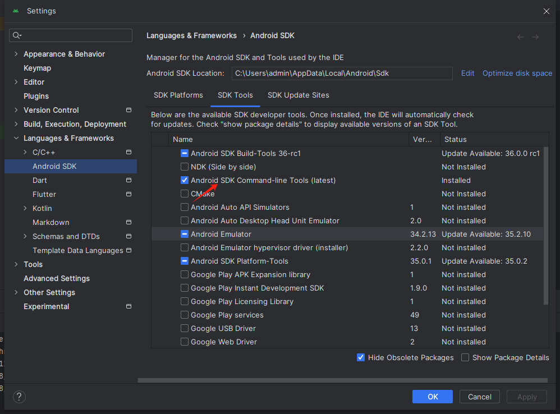Uncheck Android SDK Command-line Tools checkbox
Image resolution: width=560 pixels, height=414 pixels.
pyautogui.click(x=184, y=180)
